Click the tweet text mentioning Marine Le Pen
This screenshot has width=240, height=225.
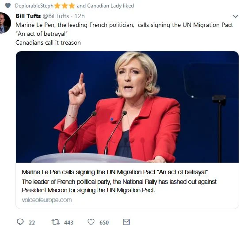pyautogui.click(x=124, y=34)
